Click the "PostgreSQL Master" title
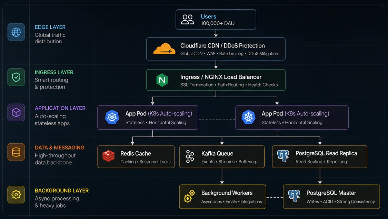Image resolution: width=388 pixels, height=219 pixels. [331, 193]
